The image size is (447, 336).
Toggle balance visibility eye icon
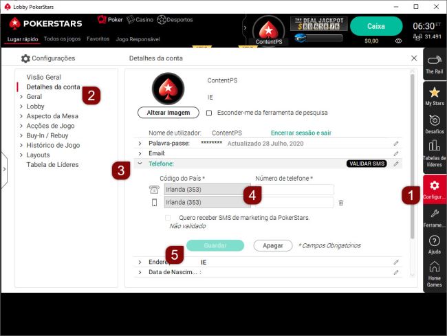coord(398,41)
